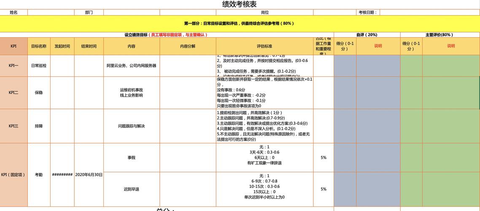Select the criteria cell mentioning 没有事故：0.6分
The image size is (480, 211).
click(x=265, y=93)
